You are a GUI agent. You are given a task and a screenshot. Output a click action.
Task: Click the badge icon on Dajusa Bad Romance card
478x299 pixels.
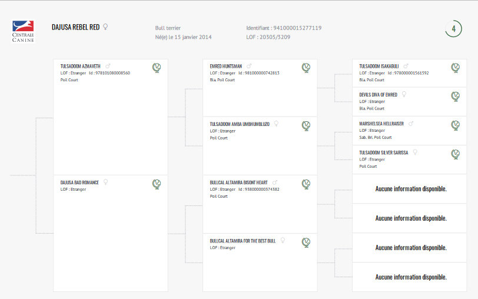point(157,184)
